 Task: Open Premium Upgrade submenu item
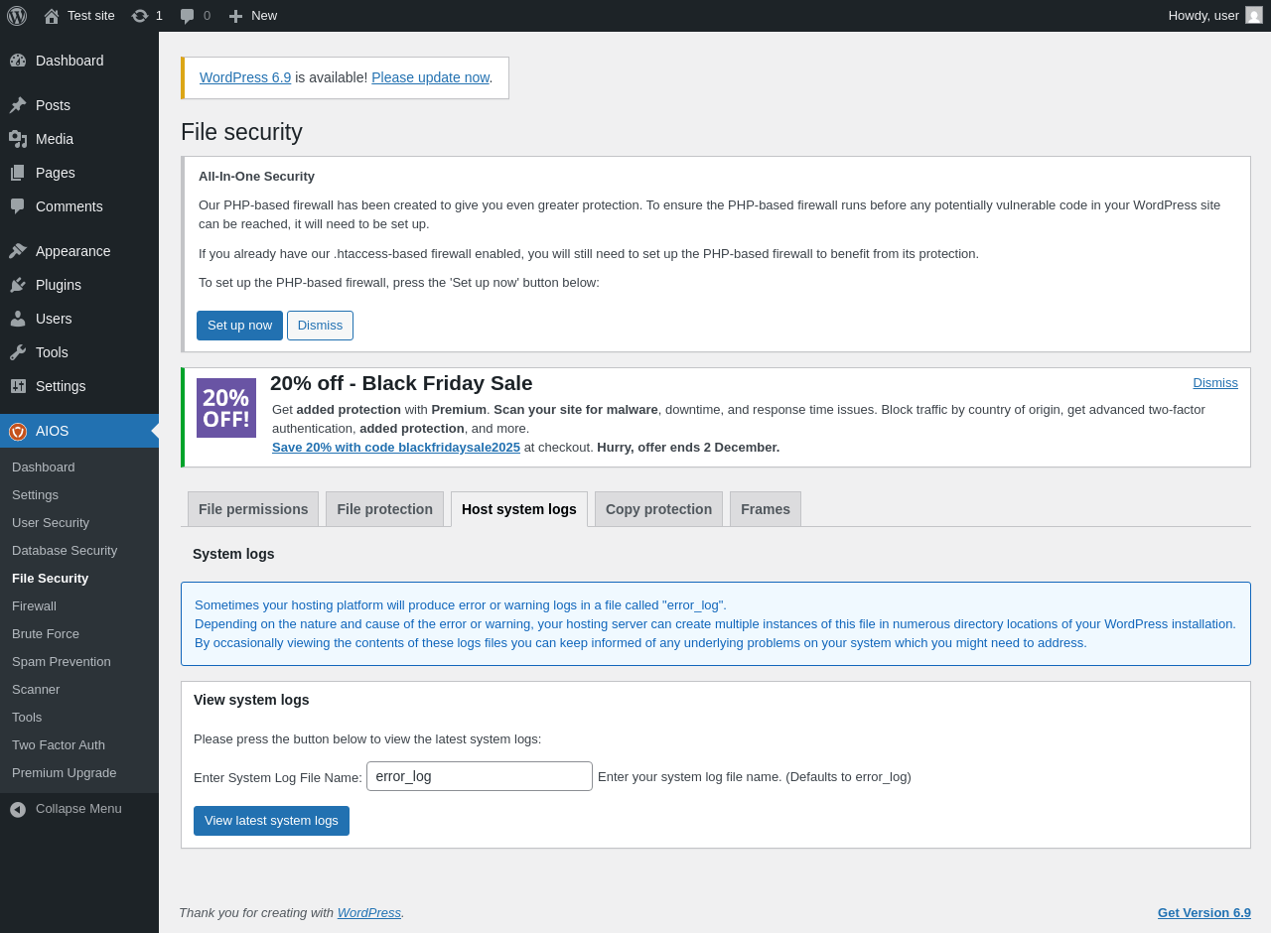(64, 772)
